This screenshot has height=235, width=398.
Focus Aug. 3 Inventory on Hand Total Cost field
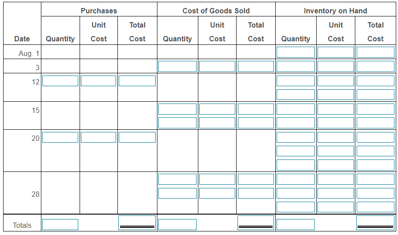tap(375, 67)
